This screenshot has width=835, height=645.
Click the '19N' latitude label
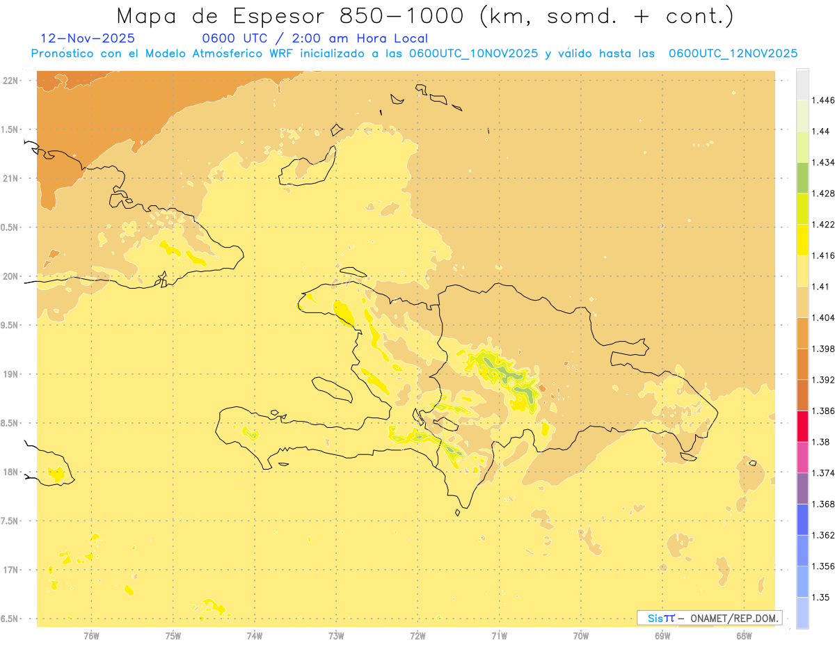10,374
